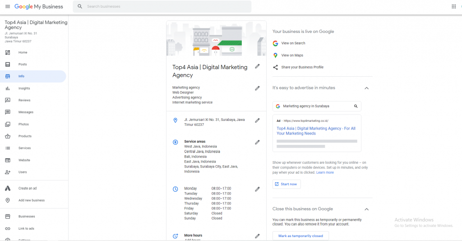The width and height of the screenshot is (462, 241).
Task: Open Insights in the sidebar
Action: click(x=24, y=88)
